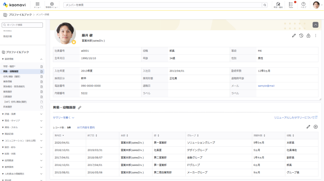Click the lock icon in profile header
Viewport: 324px width, 181px height.
pyautogui.click(x=308, y=36)
